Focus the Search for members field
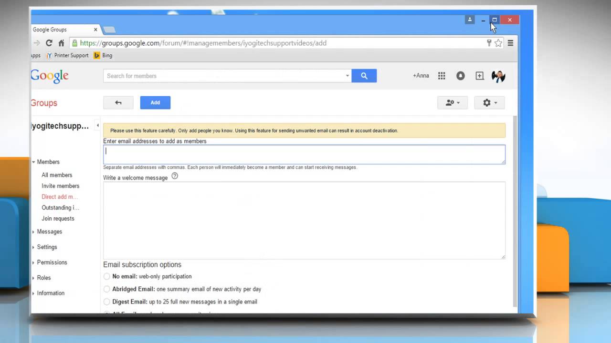611x343 pixels. click(x=224, y=76)
